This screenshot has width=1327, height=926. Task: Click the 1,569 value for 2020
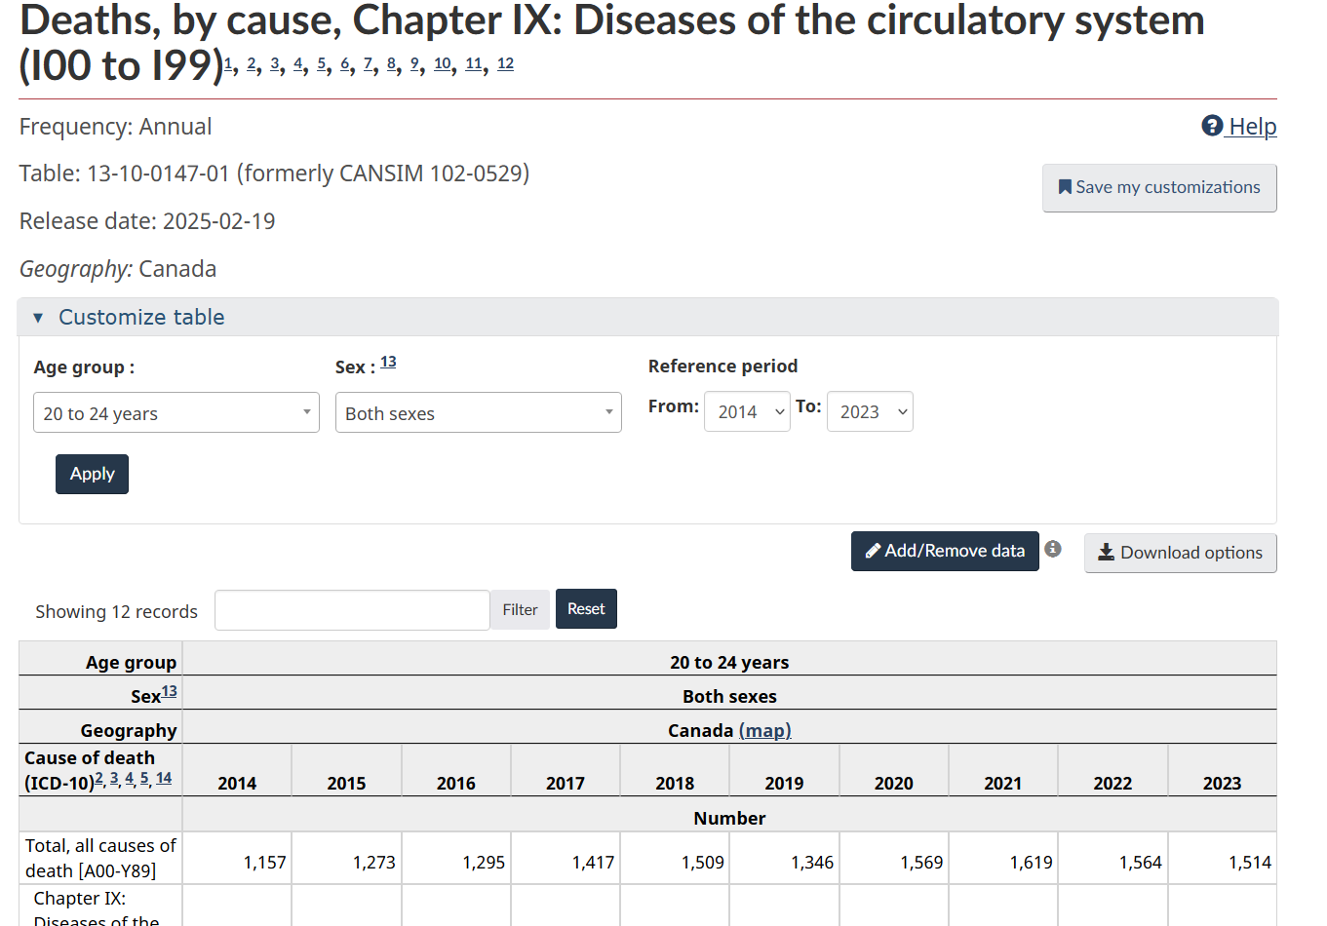921,862
